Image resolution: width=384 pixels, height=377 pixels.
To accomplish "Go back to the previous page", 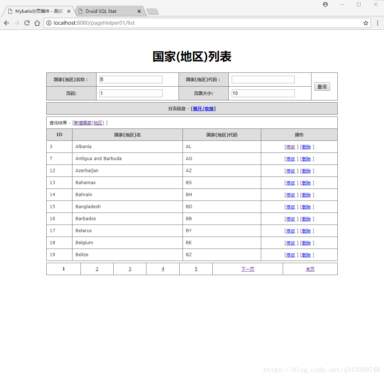I will point(7,23).
